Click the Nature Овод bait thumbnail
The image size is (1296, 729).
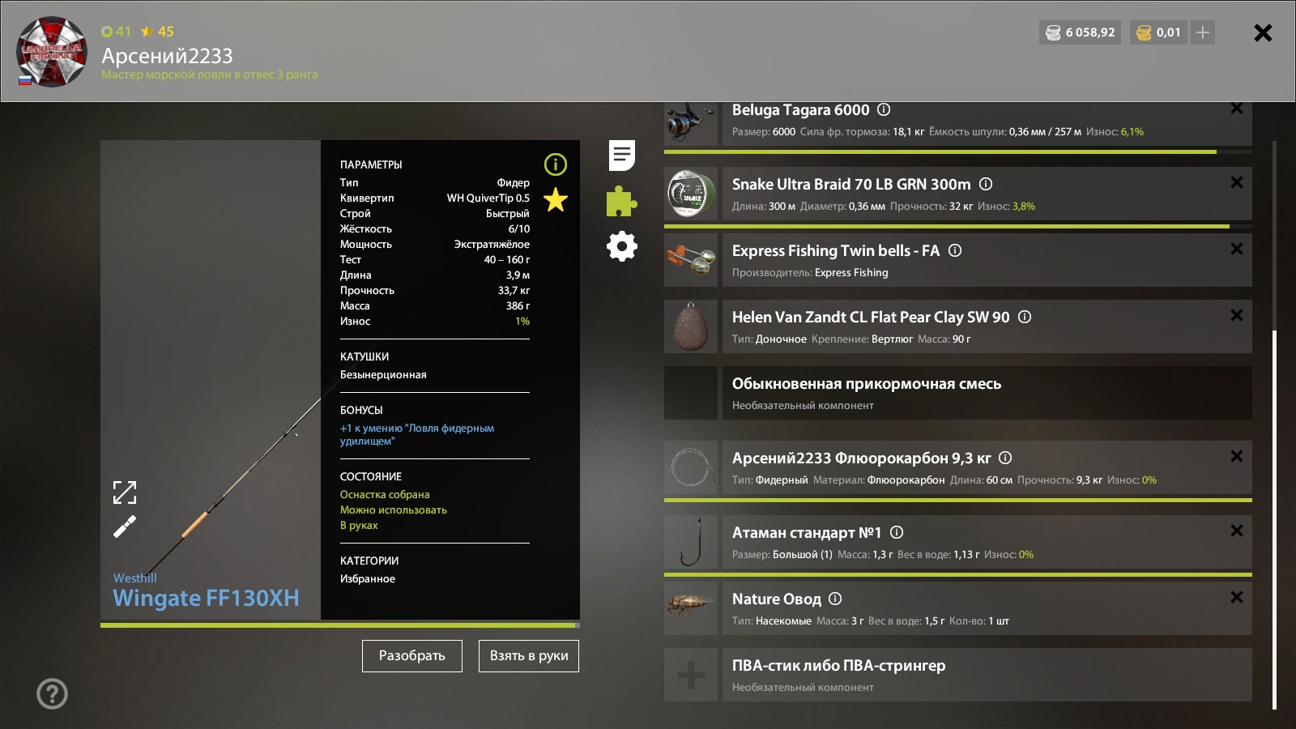(x=691, y=608)
